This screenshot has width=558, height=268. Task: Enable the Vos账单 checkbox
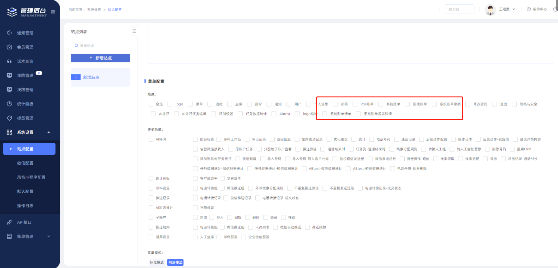(355, 104)
